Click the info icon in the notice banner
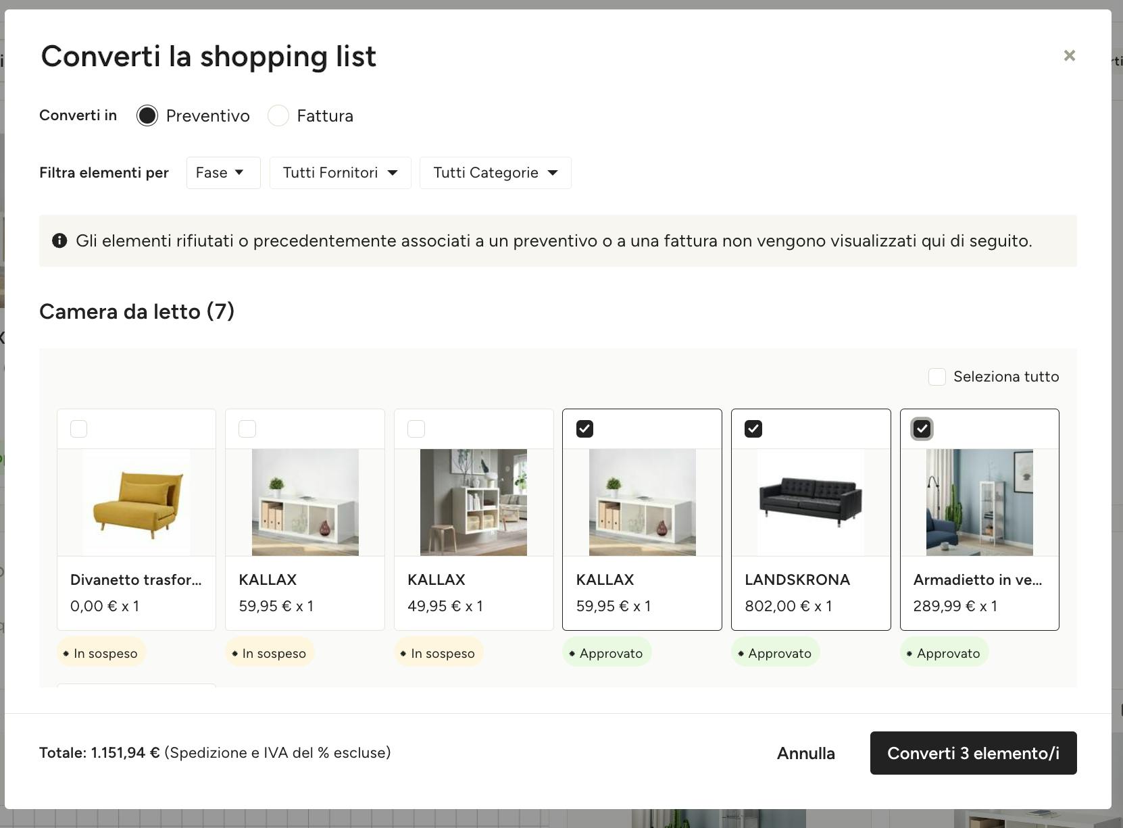 tap(59, 241)
